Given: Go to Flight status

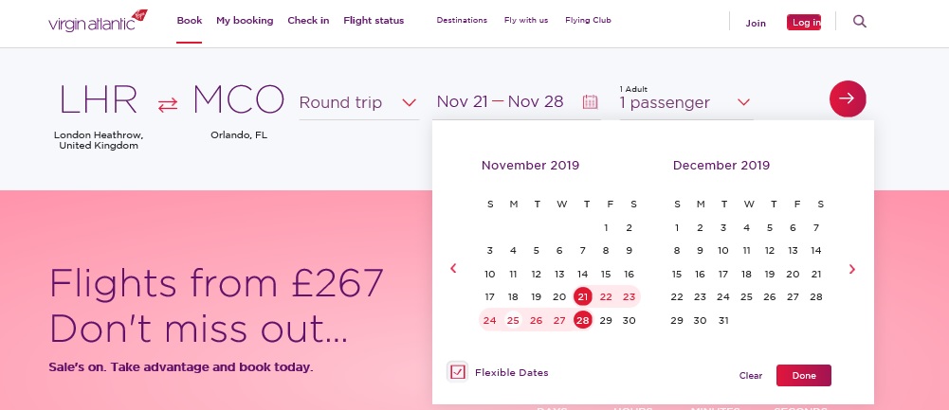Looking at the screenshot, I should [x=374, y=21].
